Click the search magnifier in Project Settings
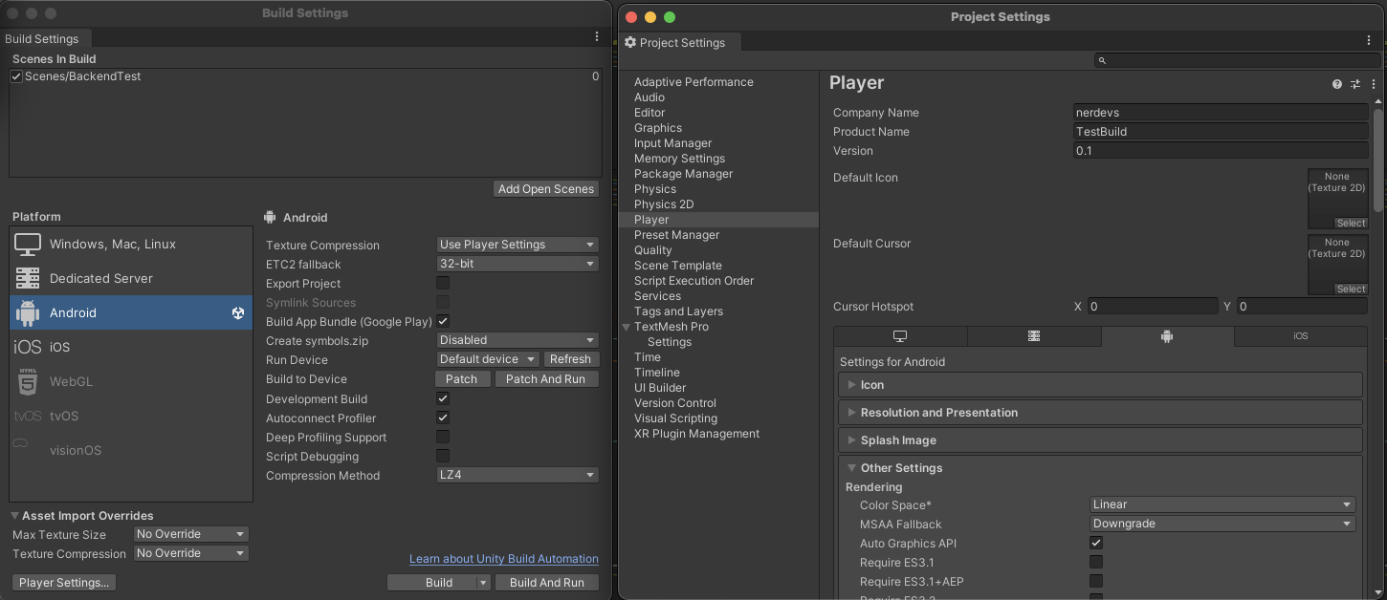 pyautogui.click(x=1102, y=60)
